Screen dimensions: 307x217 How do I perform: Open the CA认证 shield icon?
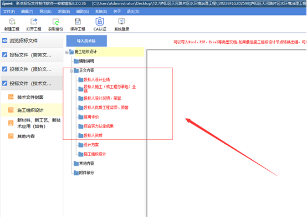pyautogui.click(x=100, y=21)
